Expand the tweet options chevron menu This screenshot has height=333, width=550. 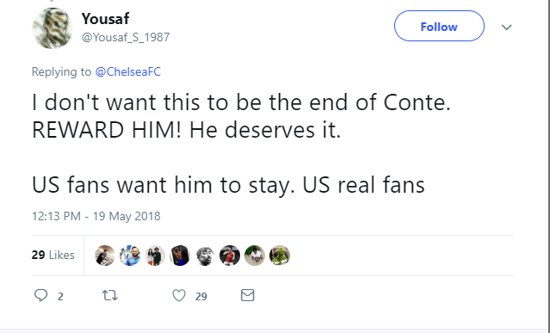click(x=506, y=27)
